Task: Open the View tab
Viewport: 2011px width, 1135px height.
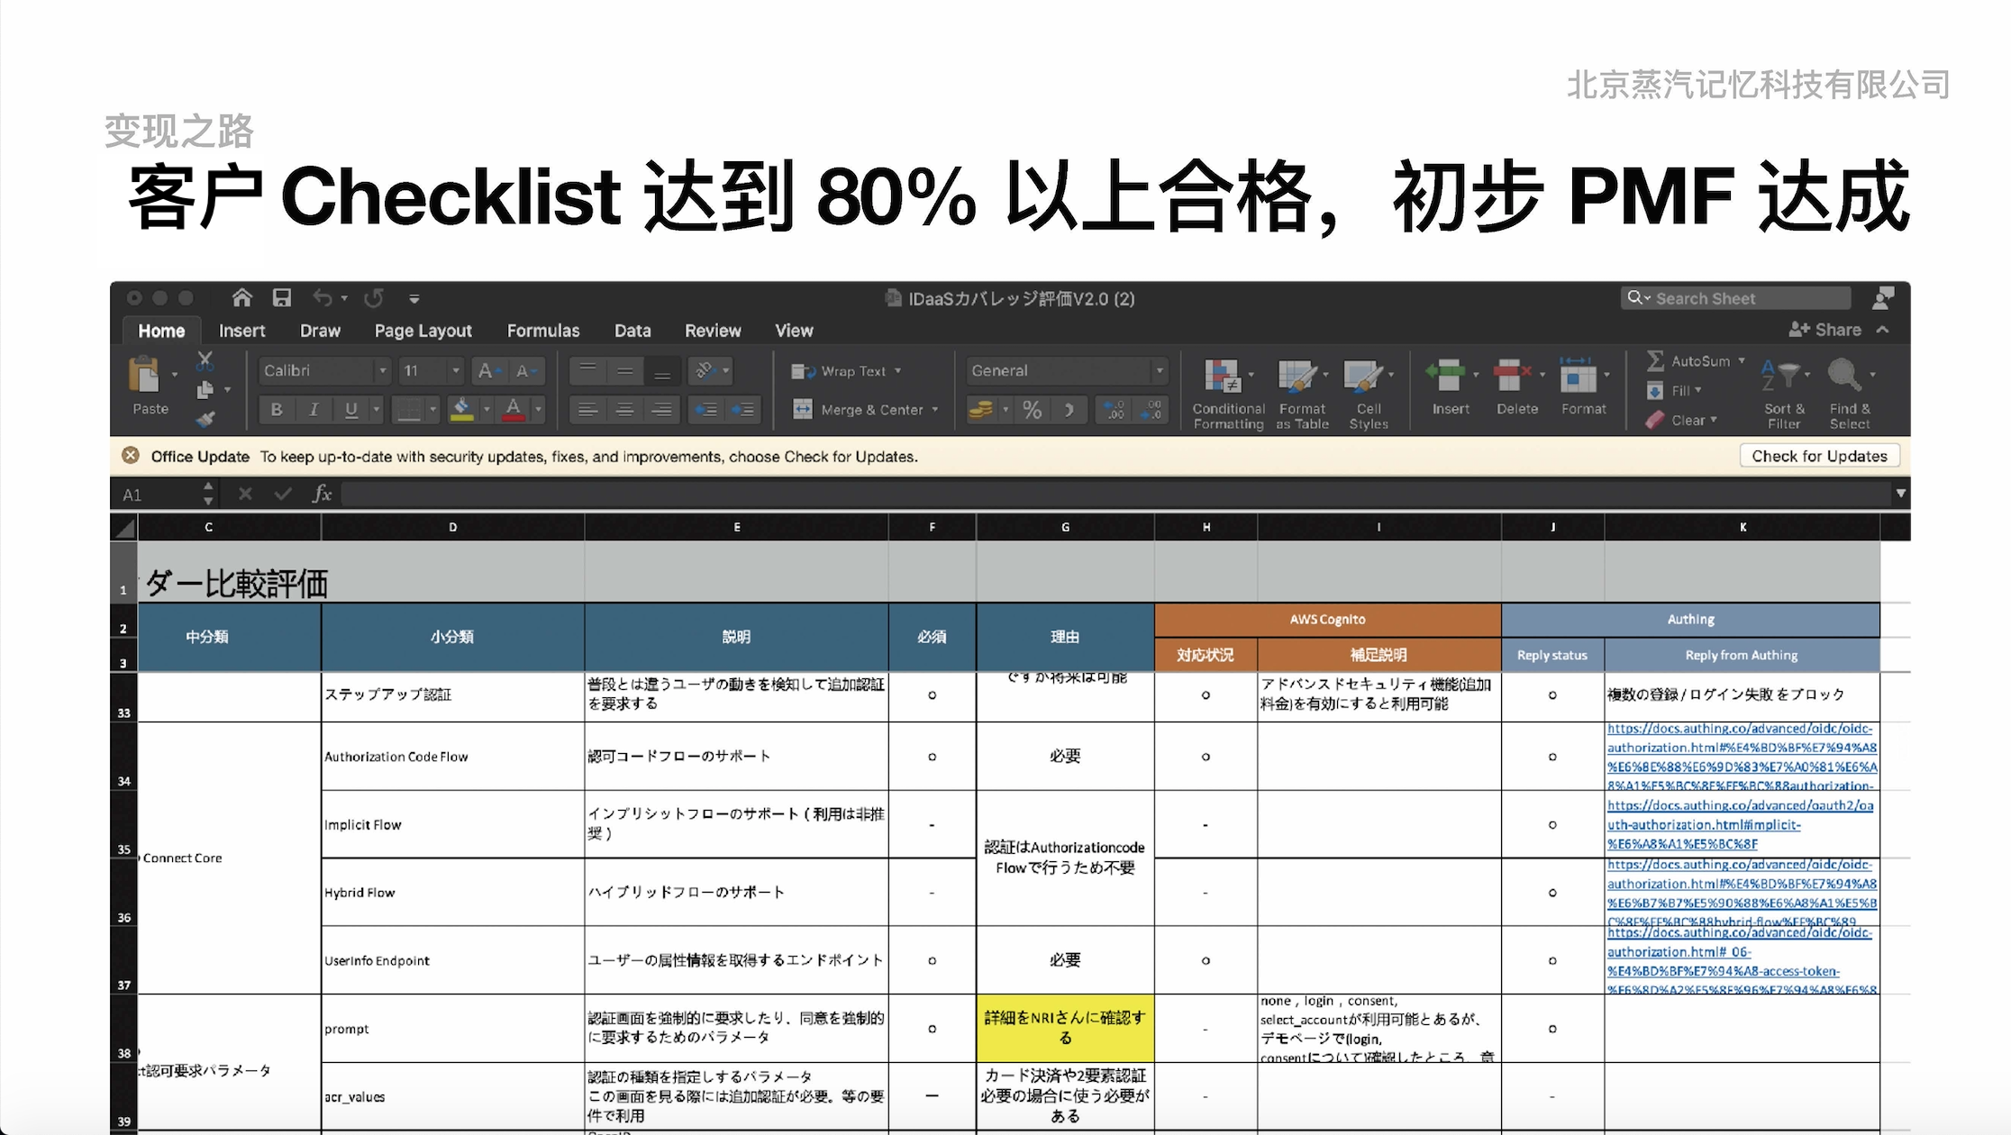Action: [794, 331]
